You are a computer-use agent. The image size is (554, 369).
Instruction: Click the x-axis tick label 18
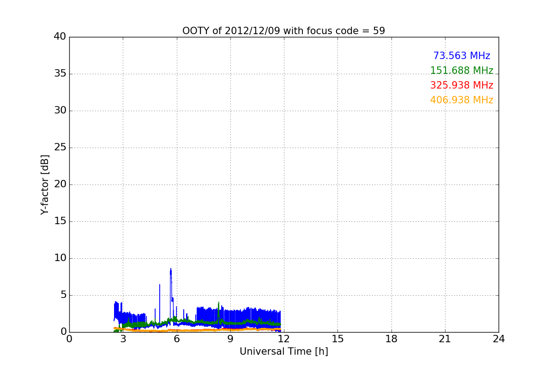point(391,339)
